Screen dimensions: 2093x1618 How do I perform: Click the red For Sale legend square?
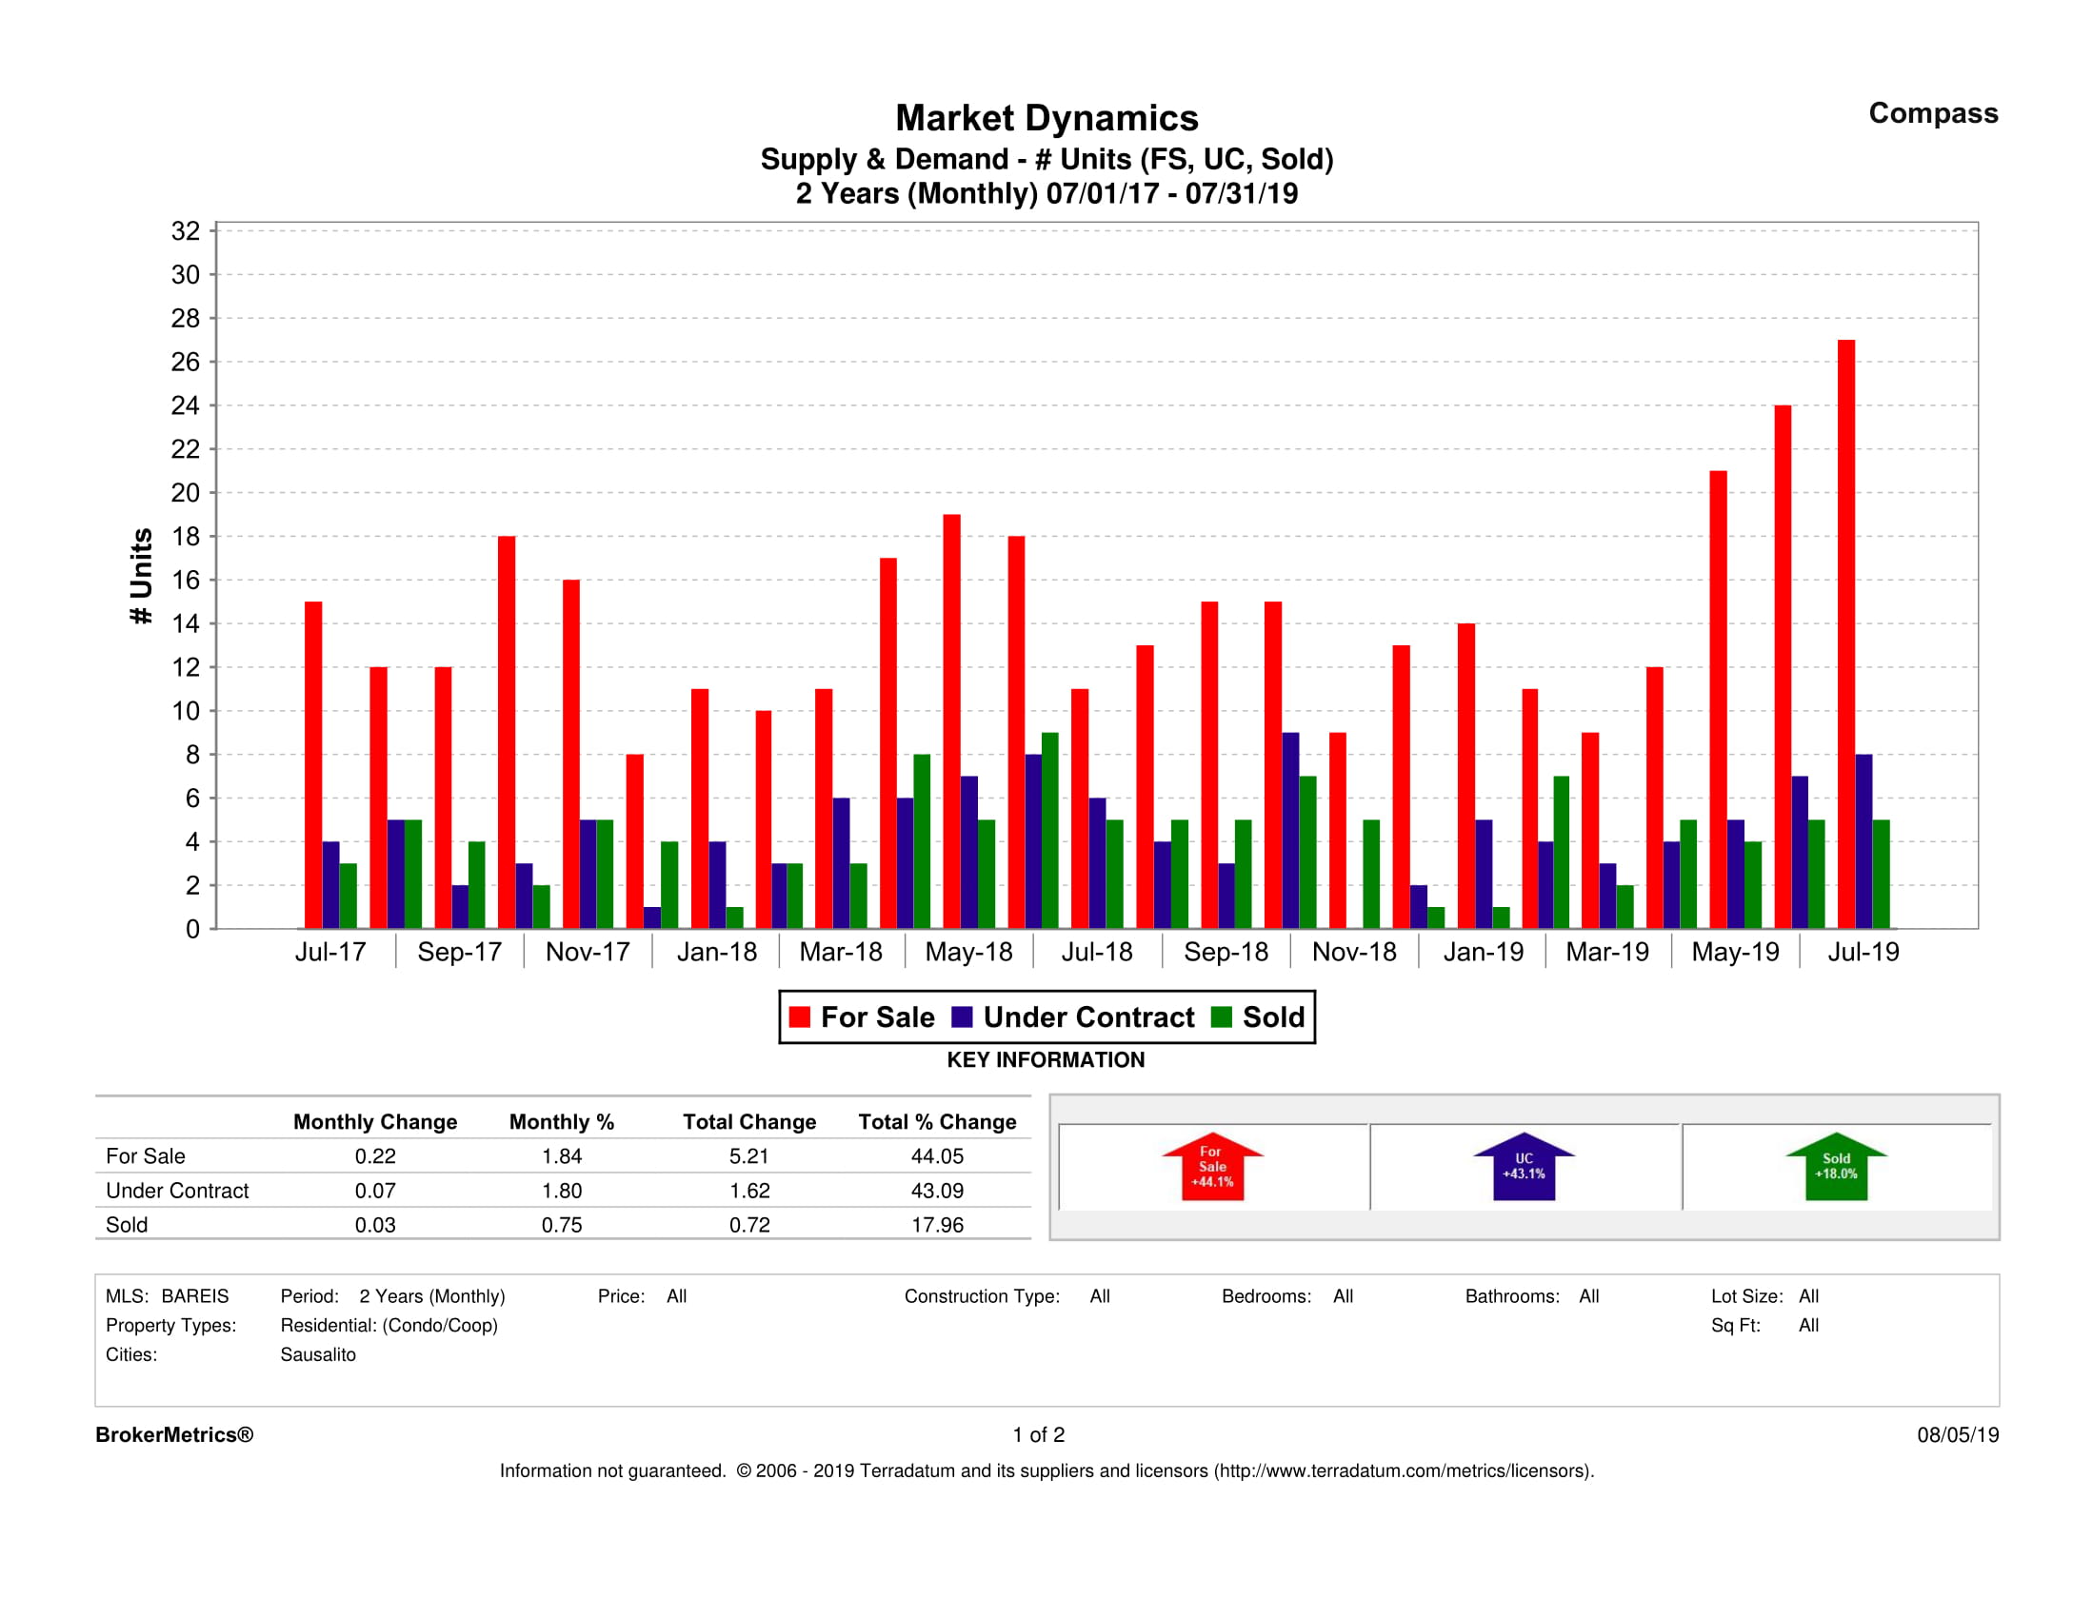pyautogui.click(x=799, y=1017)
